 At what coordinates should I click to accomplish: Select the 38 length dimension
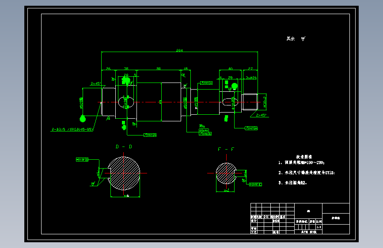(x=126, y=68)
